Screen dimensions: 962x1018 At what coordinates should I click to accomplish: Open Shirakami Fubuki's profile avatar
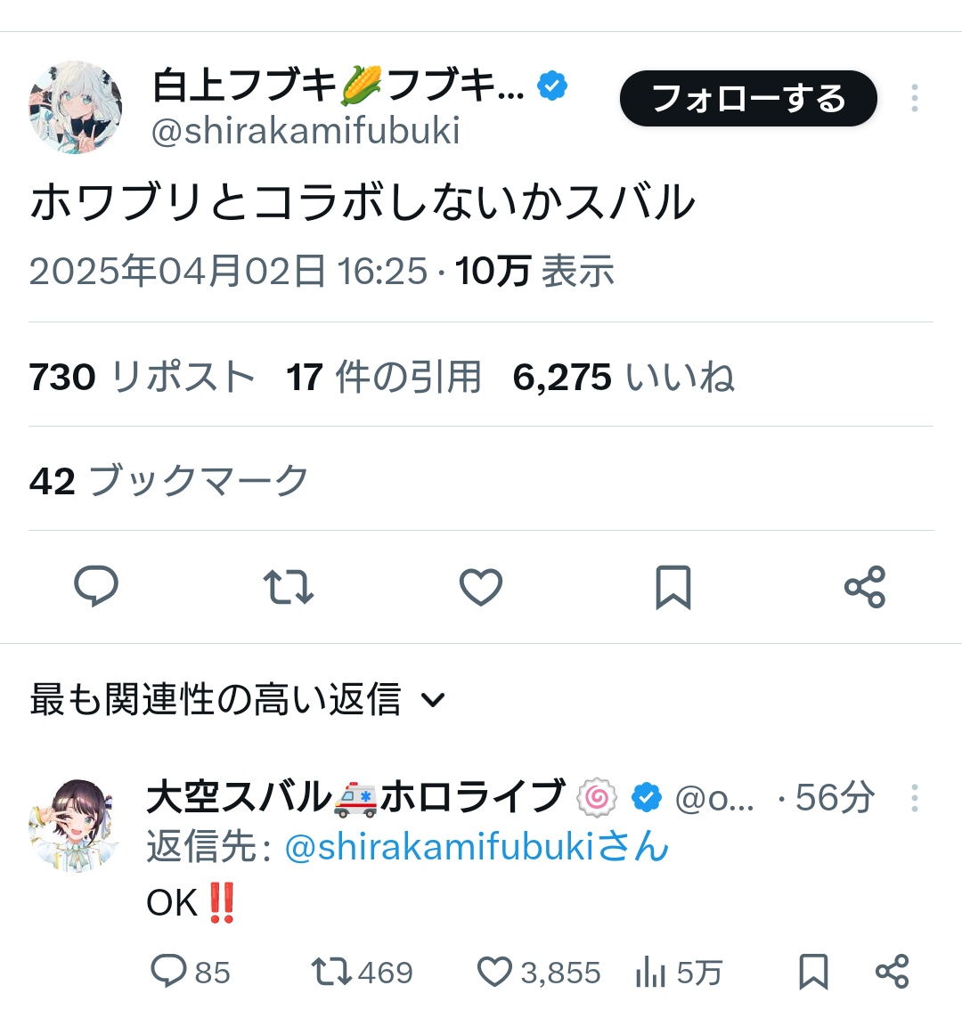76,107
